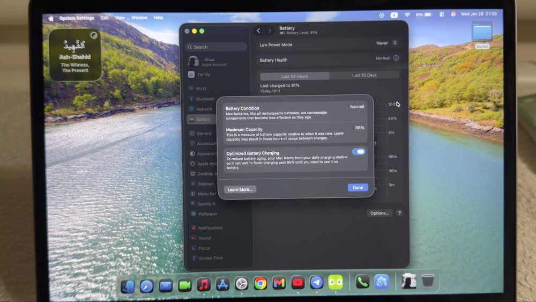Viewport: 536px width, 302px height.
Task: Open the Apple Account row
Action: click(216, 62)
